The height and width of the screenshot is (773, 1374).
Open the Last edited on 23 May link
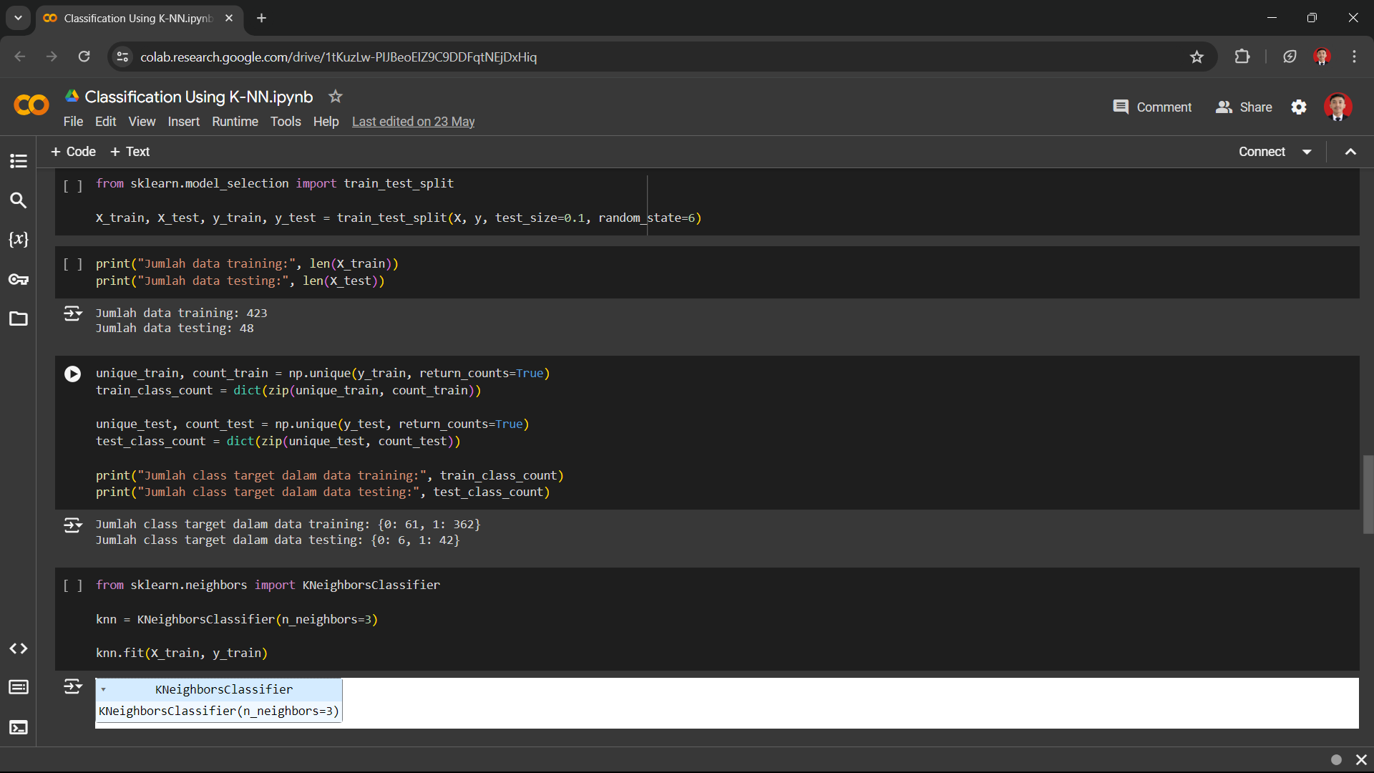tap(413, 122)
